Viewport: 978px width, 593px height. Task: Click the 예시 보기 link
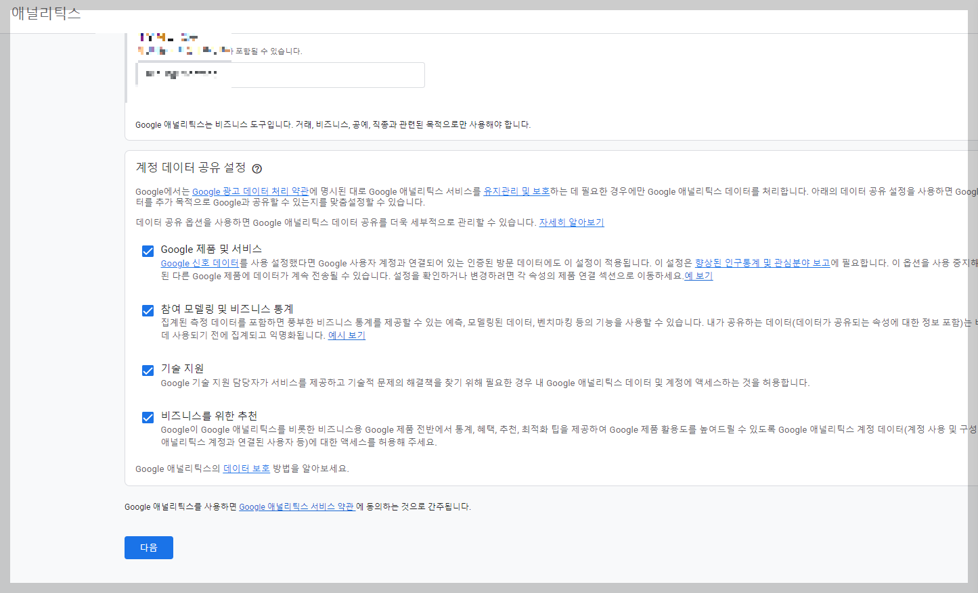pos(347,335)
